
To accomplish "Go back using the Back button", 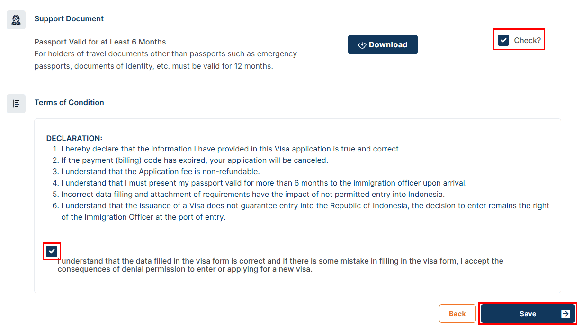I will (457, 314).
